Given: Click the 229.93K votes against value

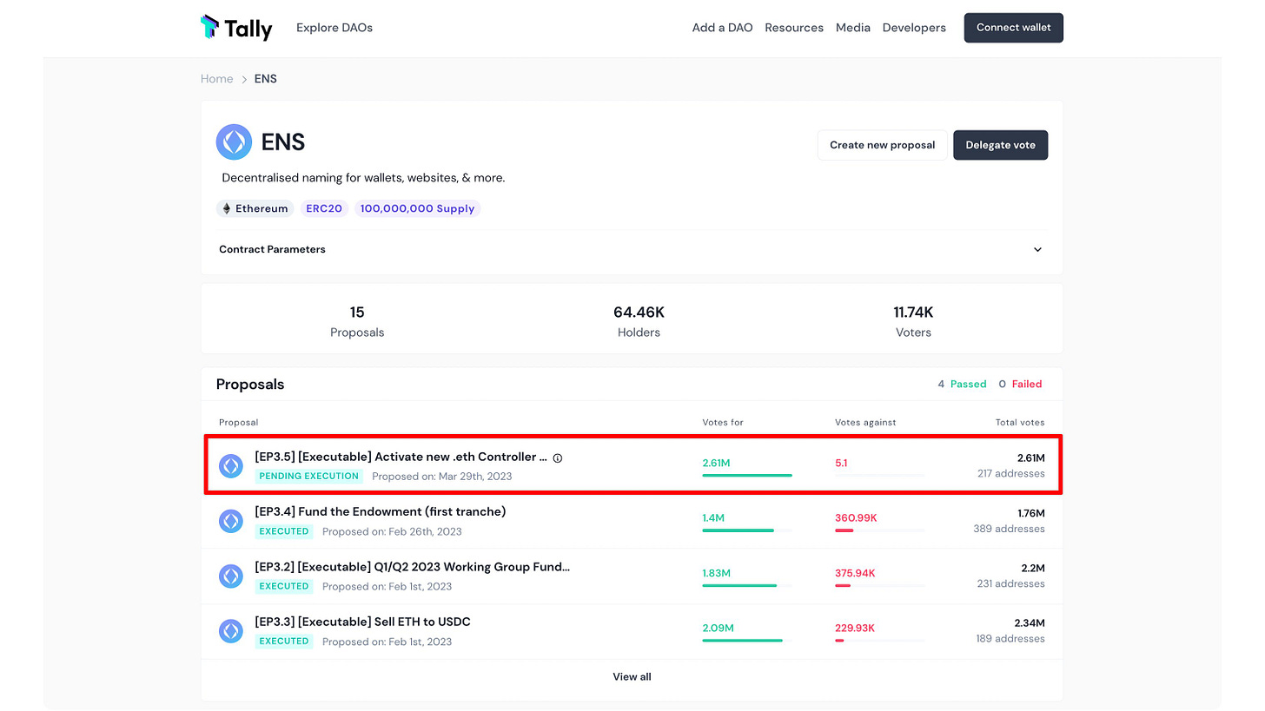Looking at the screenshot, I should [855, 628].
